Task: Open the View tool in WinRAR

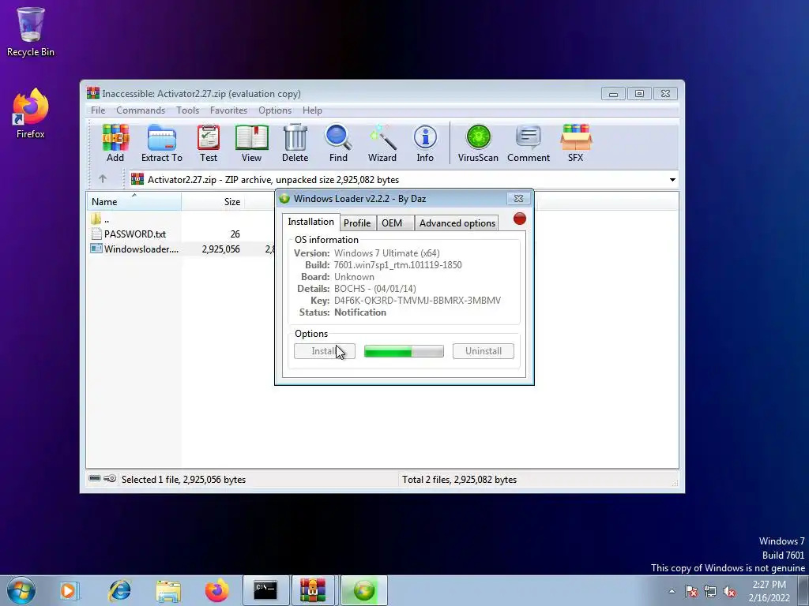Action: coord(251,144)
